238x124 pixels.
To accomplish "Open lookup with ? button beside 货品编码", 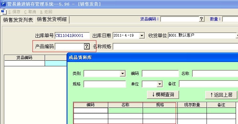I will click(x=201, y=19).
